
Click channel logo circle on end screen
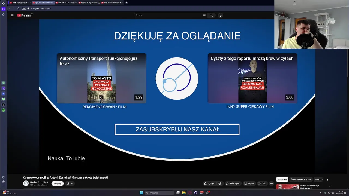click(x=177, y=78)
